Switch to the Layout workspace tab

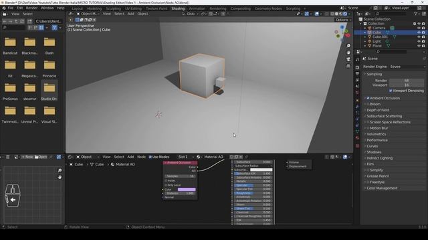pos(78,9)
